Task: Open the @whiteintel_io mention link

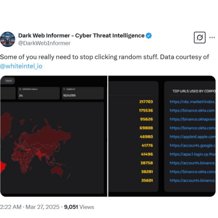Action: tap(21, 65)
